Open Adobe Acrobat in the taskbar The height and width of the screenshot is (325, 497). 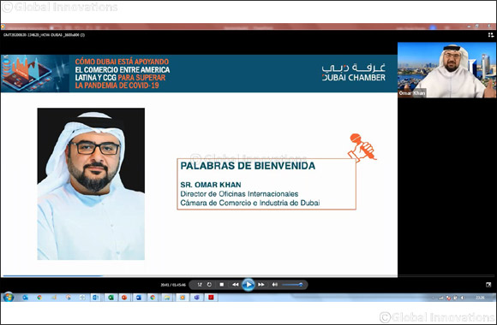click(x=211, y=298)
